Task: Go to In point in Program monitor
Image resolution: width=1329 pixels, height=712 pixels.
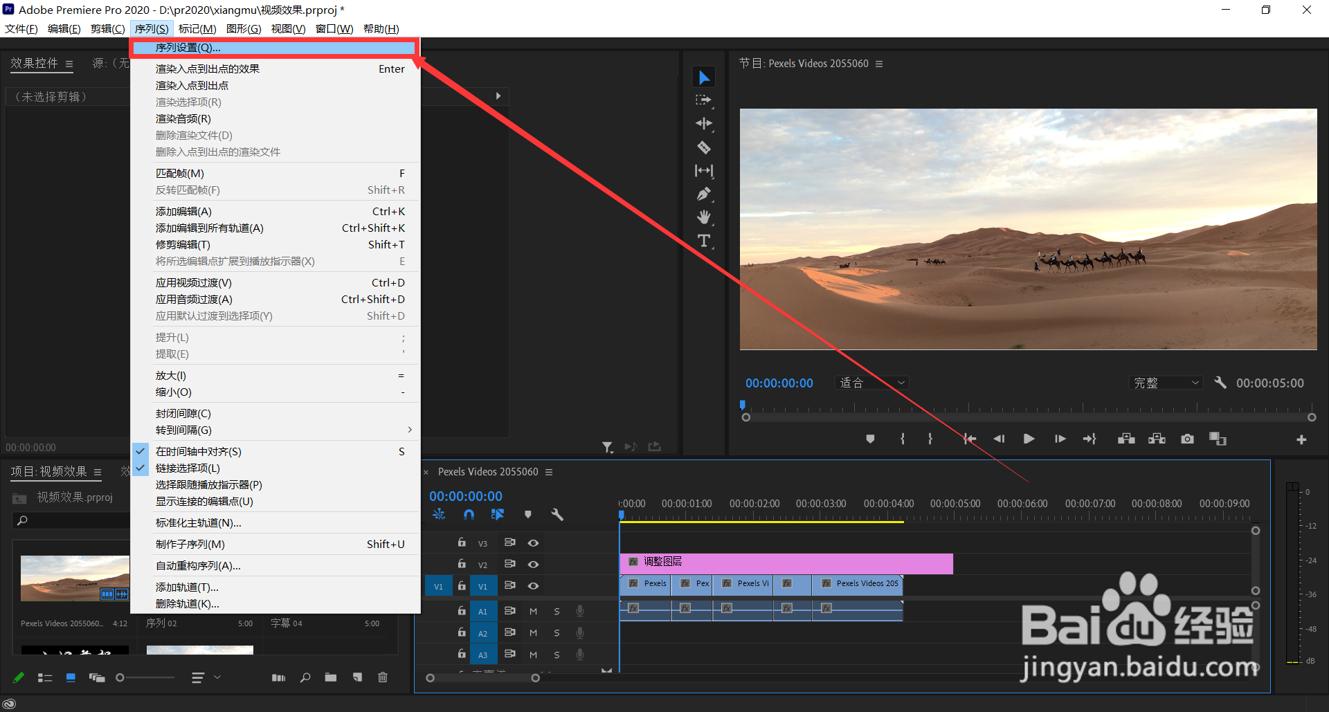Action: click(969, 439)
